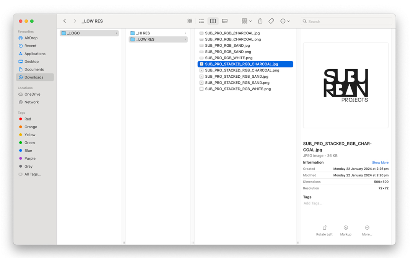Viewport: 413px width, 258px height.
Task: Expand the _HI RES folder chevron
Action: [x=185, y=33]
